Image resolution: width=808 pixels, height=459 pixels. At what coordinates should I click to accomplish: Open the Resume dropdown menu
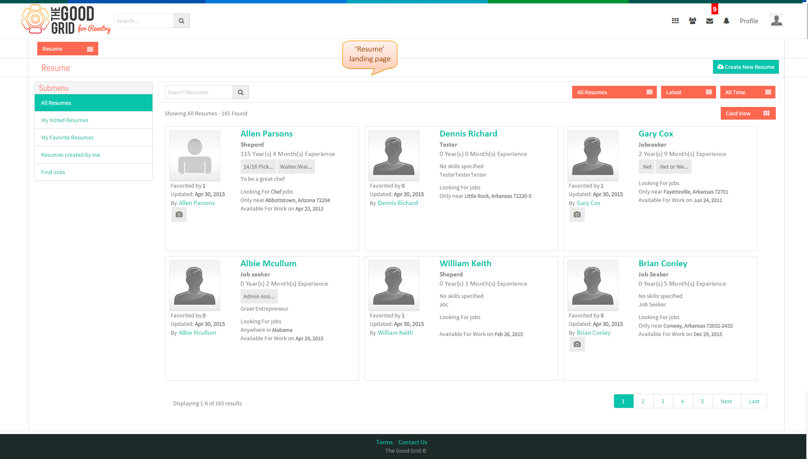tap(68, 49)
